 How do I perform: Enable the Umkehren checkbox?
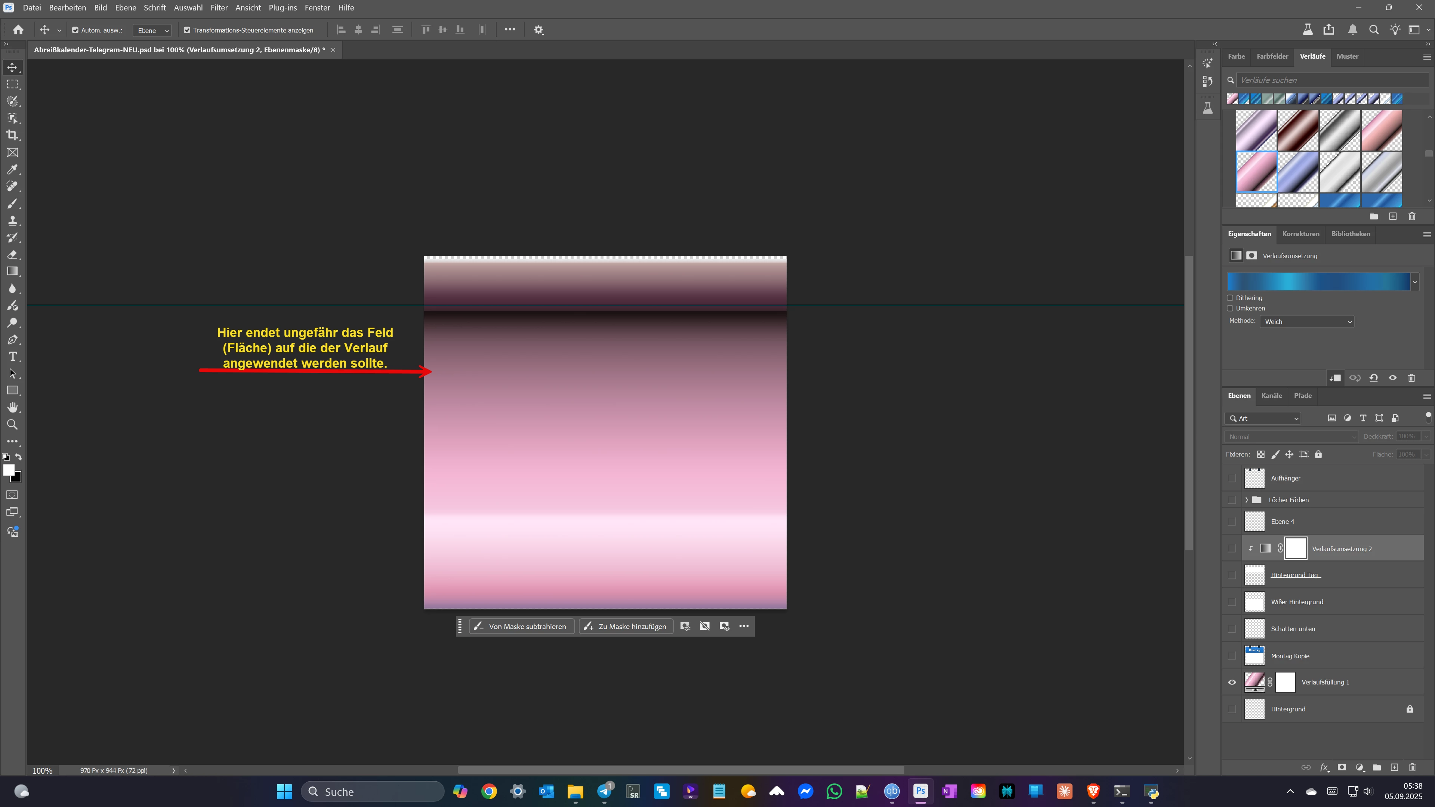coord(1230,309)
